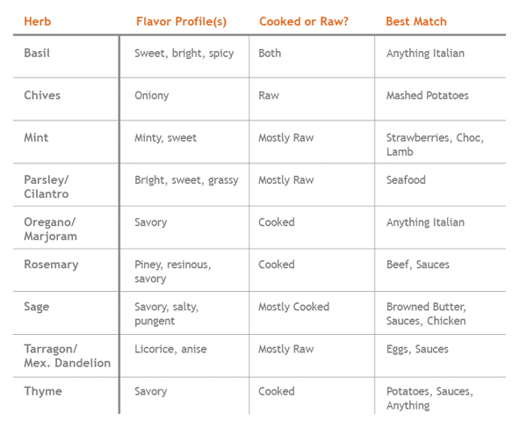Select the 'Mashed Potatoes' best match cell

point(427,96)
